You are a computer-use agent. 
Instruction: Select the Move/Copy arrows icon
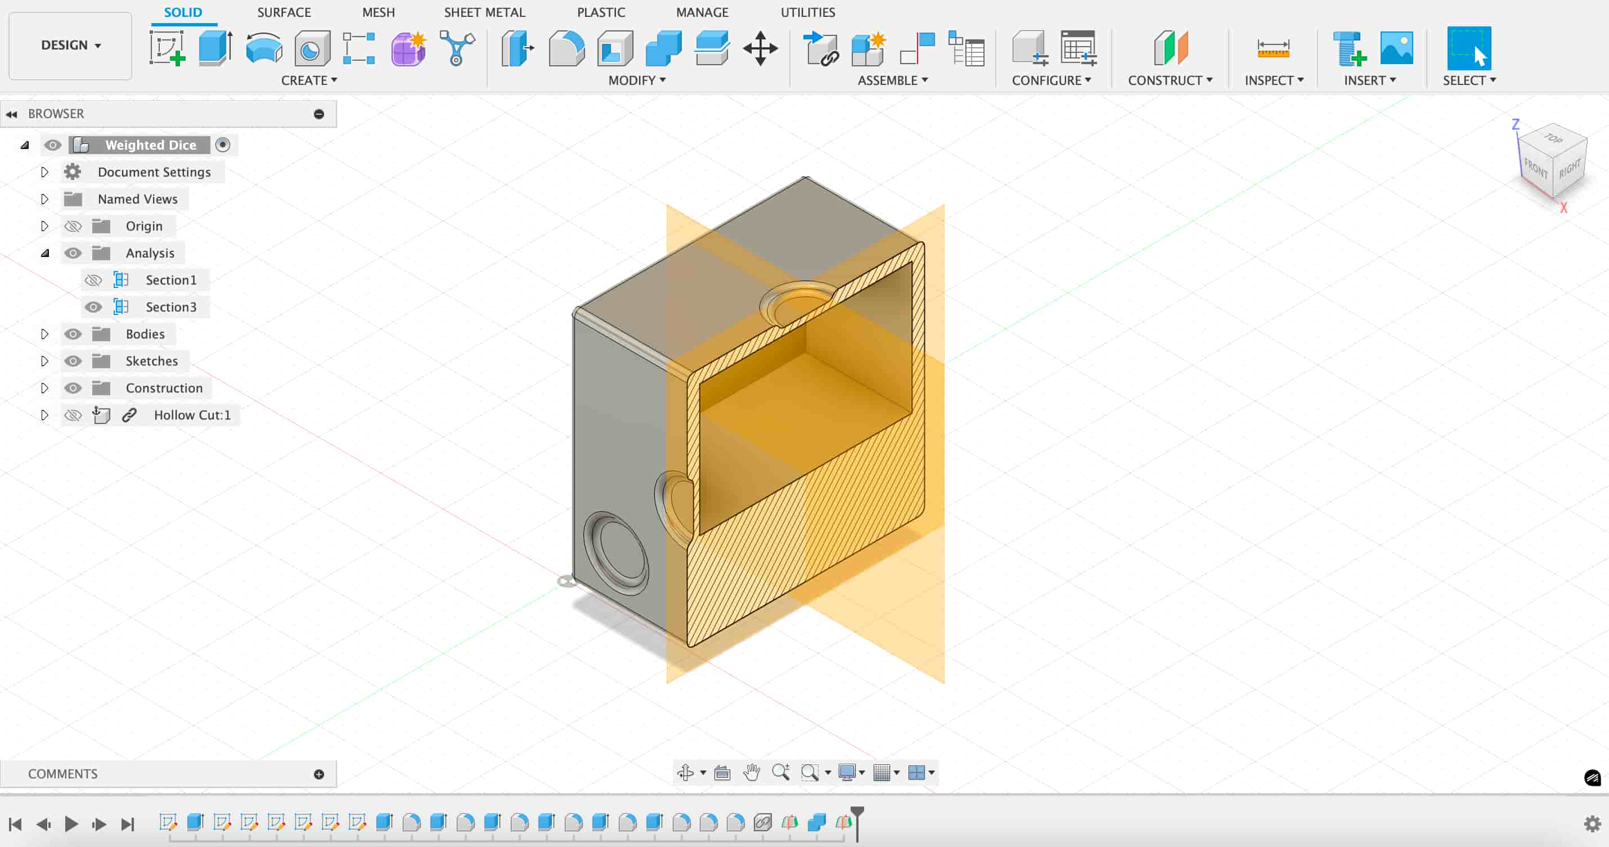click(x=759, y=48)
